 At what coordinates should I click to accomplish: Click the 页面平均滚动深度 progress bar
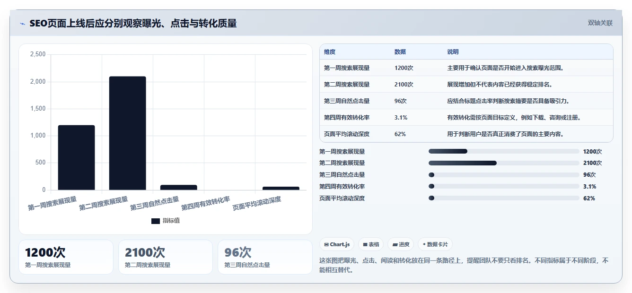point(504,198)
